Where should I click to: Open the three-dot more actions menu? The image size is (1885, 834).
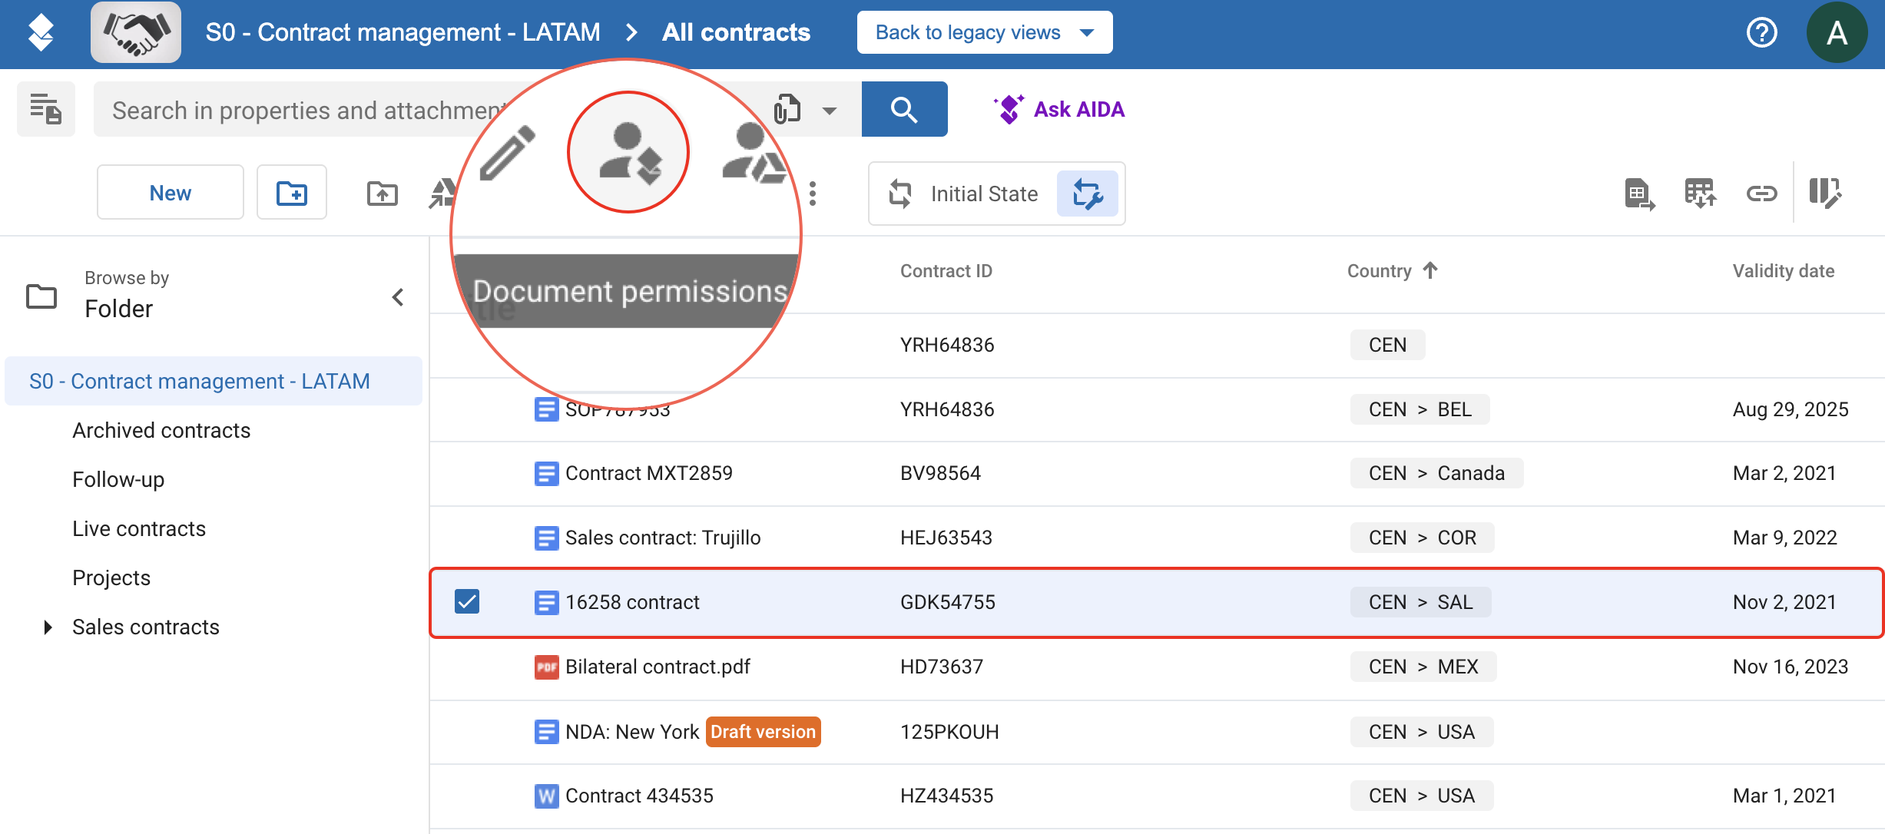[x=813, y=193]
